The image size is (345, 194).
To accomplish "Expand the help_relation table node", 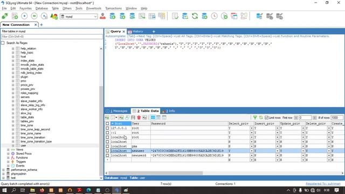I will pyautogui.click(x=13, y=48).
